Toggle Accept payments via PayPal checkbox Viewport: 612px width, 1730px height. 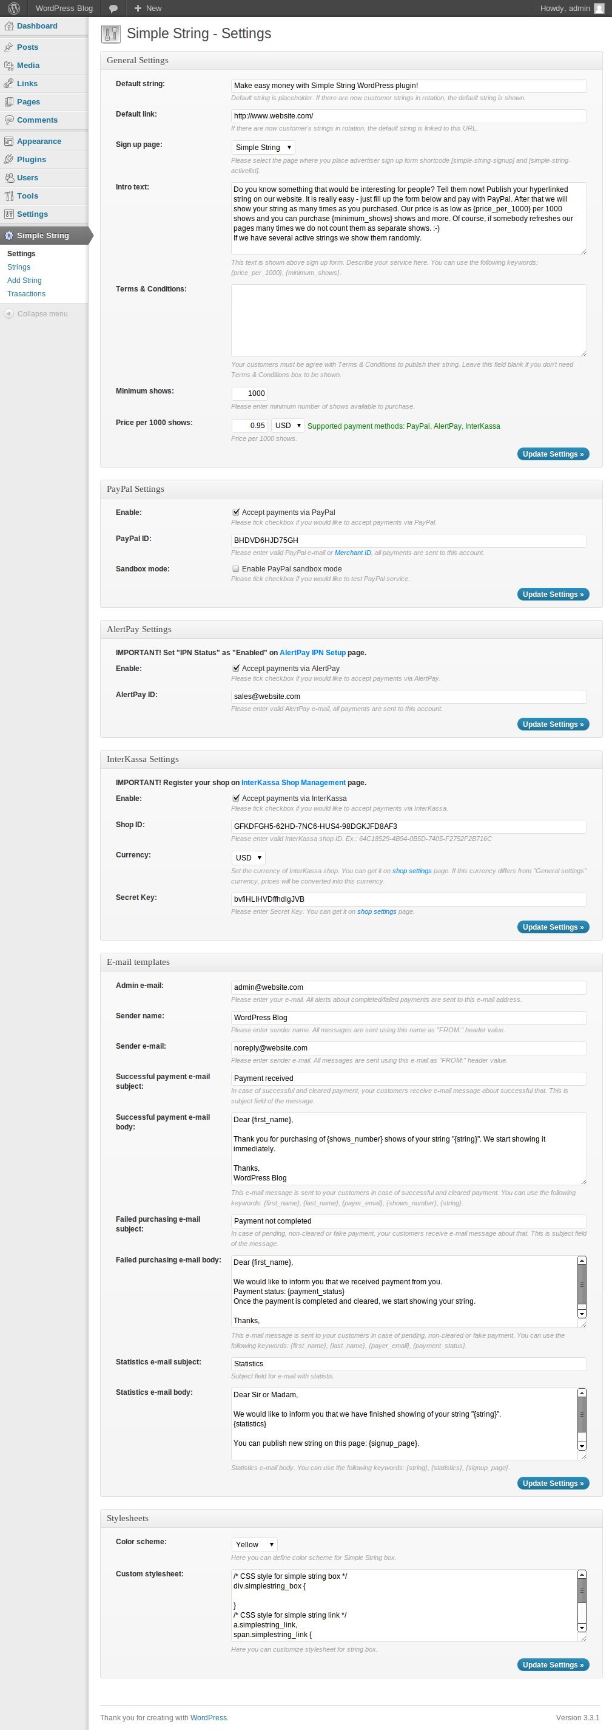point(236,513)
